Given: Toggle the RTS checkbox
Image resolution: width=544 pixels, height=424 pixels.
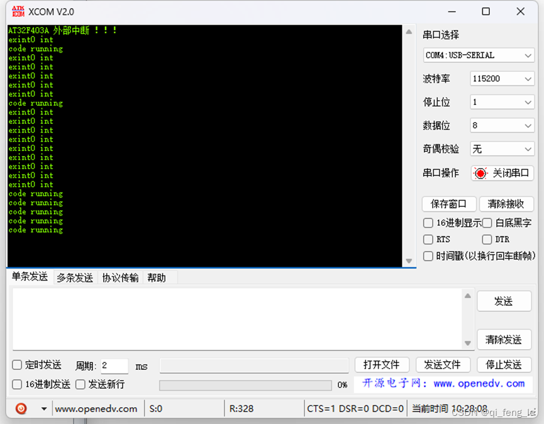Looking at the screenshot, I should pyautogui.click(x=428, y=239).
